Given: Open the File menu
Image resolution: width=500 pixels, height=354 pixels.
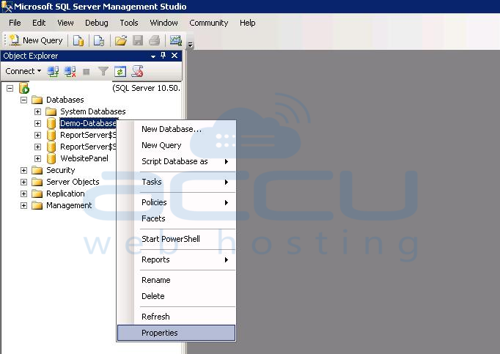Looking at the screenshot, I should click(x=15, y=23).
